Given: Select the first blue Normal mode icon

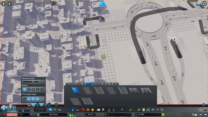Looking at the screenshot, I should pyautogui.click(x=25, y=90).
